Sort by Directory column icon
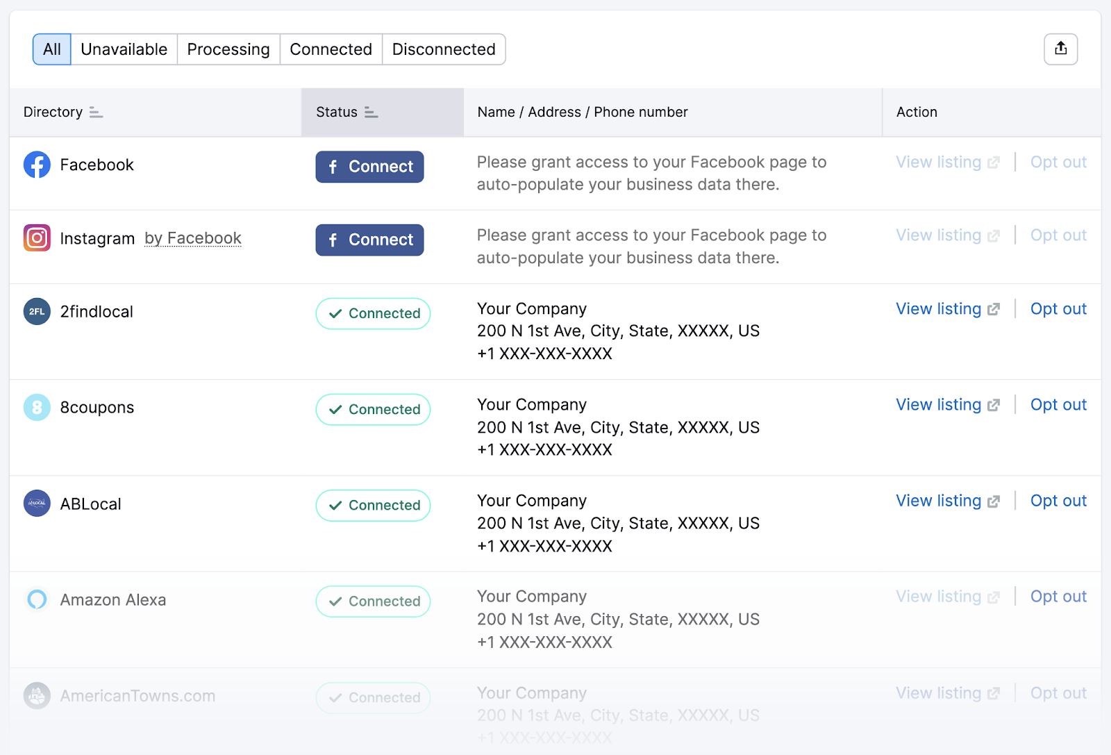This screenshot has width=1111, height=755. pos(96,113)
